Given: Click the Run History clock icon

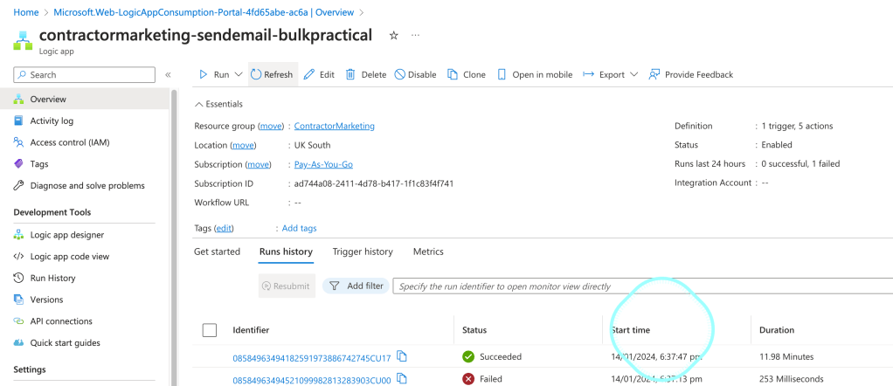Looking at the screenshot, I should [x=19, y=278].
